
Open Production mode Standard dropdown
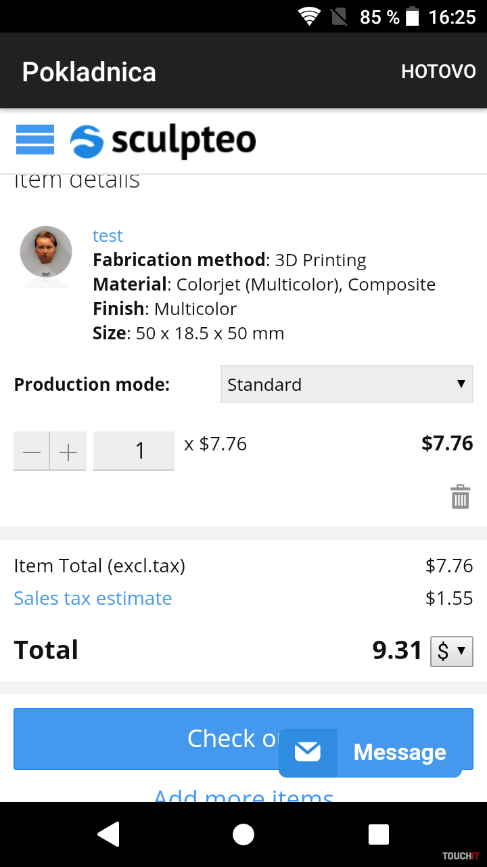(x=346, y=384)
